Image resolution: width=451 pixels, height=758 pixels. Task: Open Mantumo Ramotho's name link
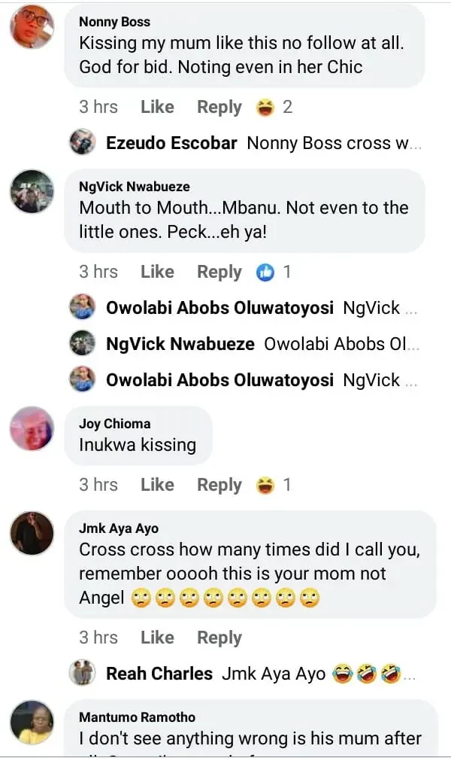pyautogui.click(x=137, y=718)
